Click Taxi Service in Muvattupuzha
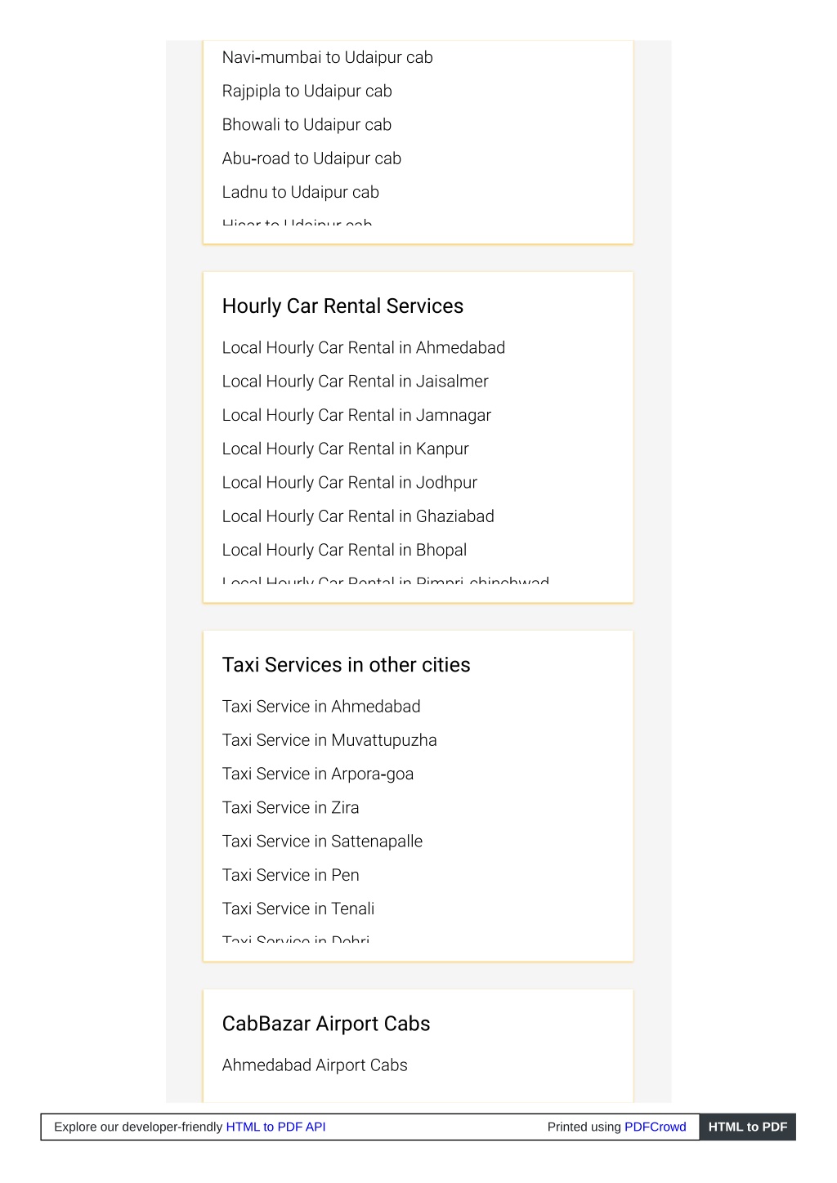The image size is (837, 1183). [329, 740]
